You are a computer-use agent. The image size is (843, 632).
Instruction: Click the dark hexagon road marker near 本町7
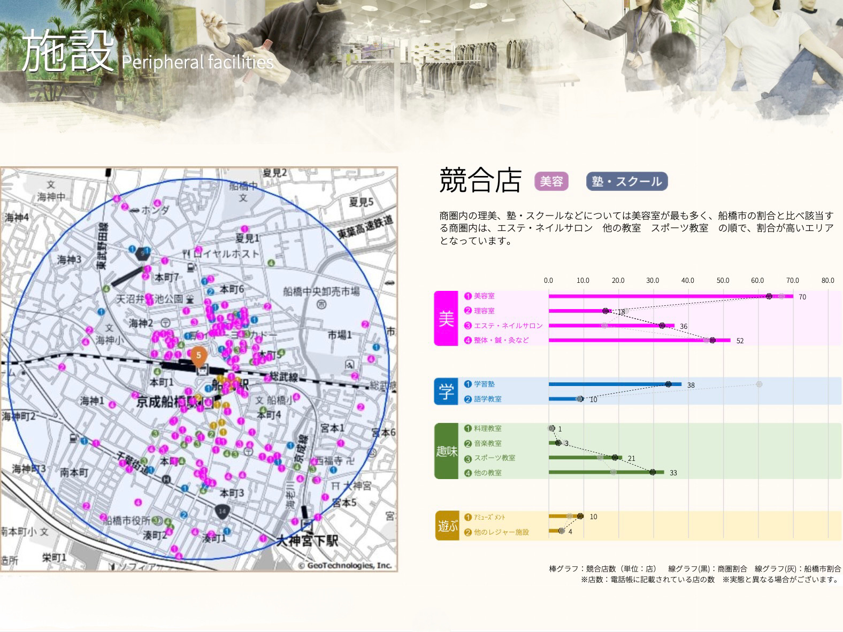(x=142, y=253)
